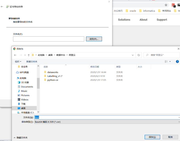Click the navigation pane scrollbar thumb

coord(38,83)
